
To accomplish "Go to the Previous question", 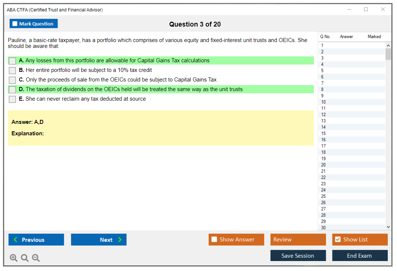I will (x=36, y=240).
